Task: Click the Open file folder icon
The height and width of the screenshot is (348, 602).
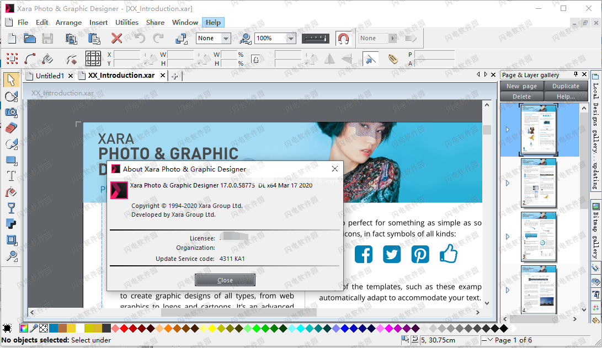Action: coord(30,39)
